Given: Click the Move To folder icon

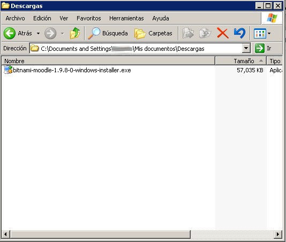Looking at the screenshot, I should coord(188,33).
